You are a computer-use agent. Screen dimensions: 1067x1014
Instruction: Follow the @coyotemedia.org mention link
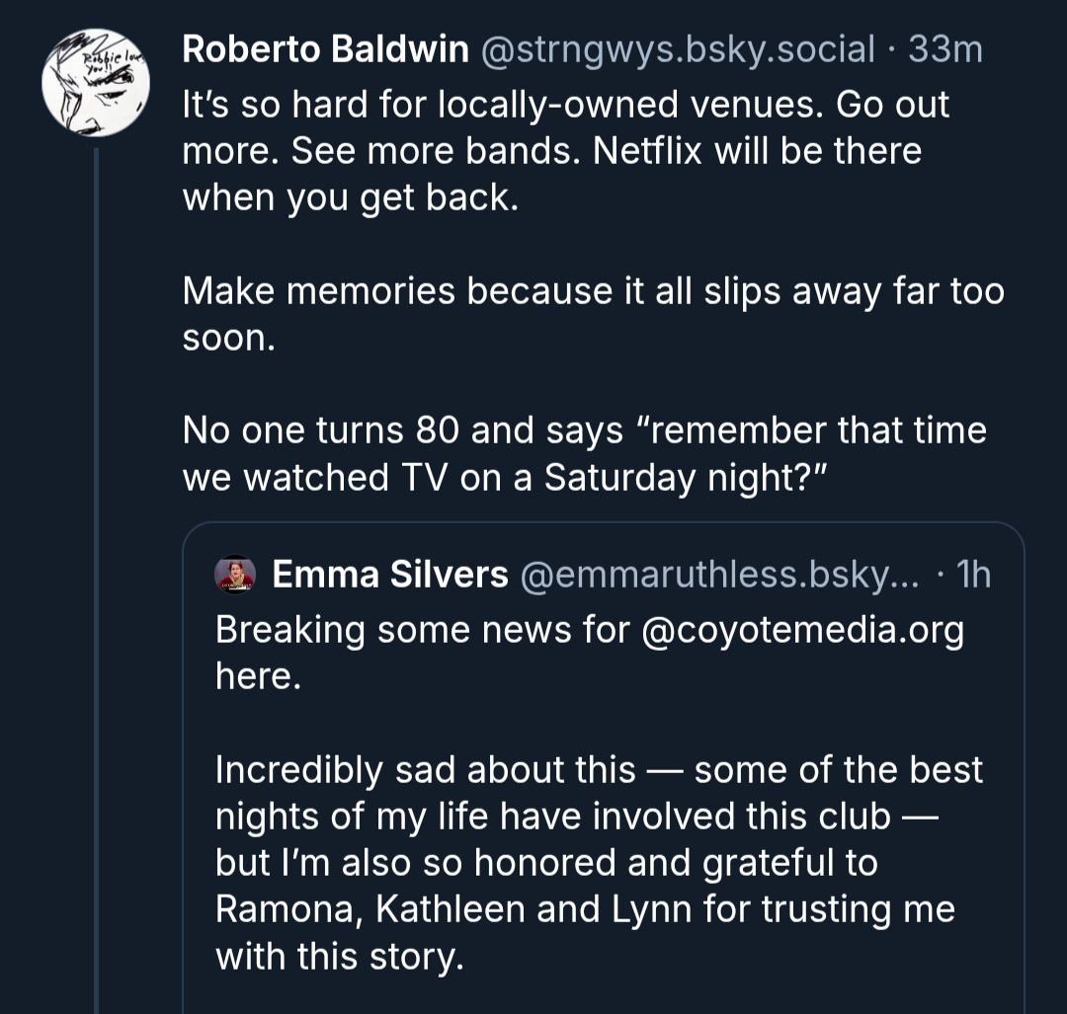(802, 629)
